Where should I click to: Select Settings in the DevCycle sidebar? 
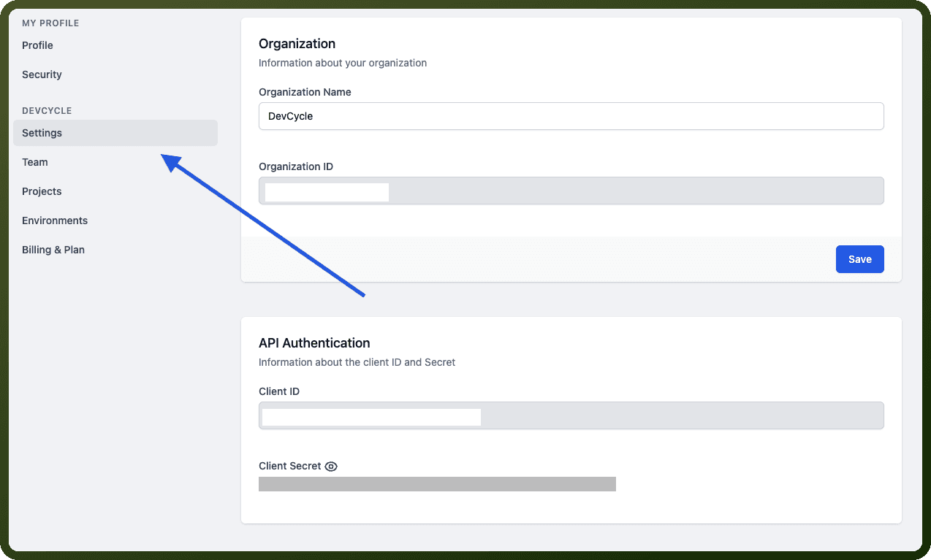pyautogui.click(x=115, y=133)
